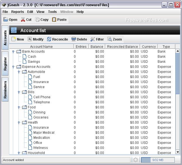Viewport: 182px width, 165px height.
Task: Click the jGnash title bar app icon
Action: point(4,5)
